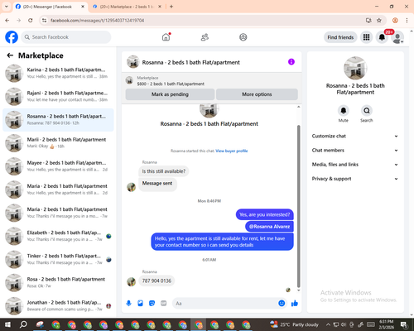
Task: Open the tab search dropdown arrow
Action: coord(7,7)
